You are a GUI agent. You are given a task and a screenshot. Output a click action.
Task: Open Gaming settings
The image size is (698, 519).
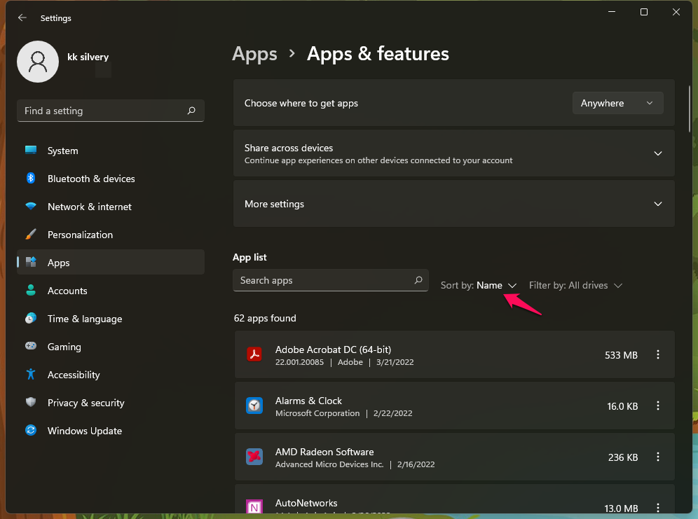[111, 347]
